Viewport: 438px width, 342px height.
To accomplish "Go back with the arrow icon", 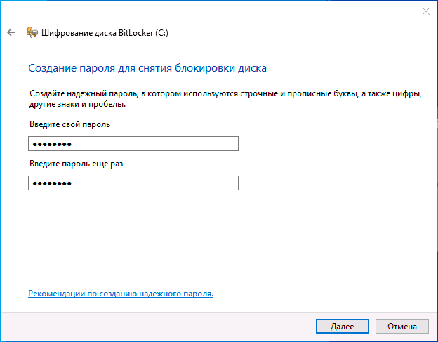I will pyautogui.click(x=11, y=32).
